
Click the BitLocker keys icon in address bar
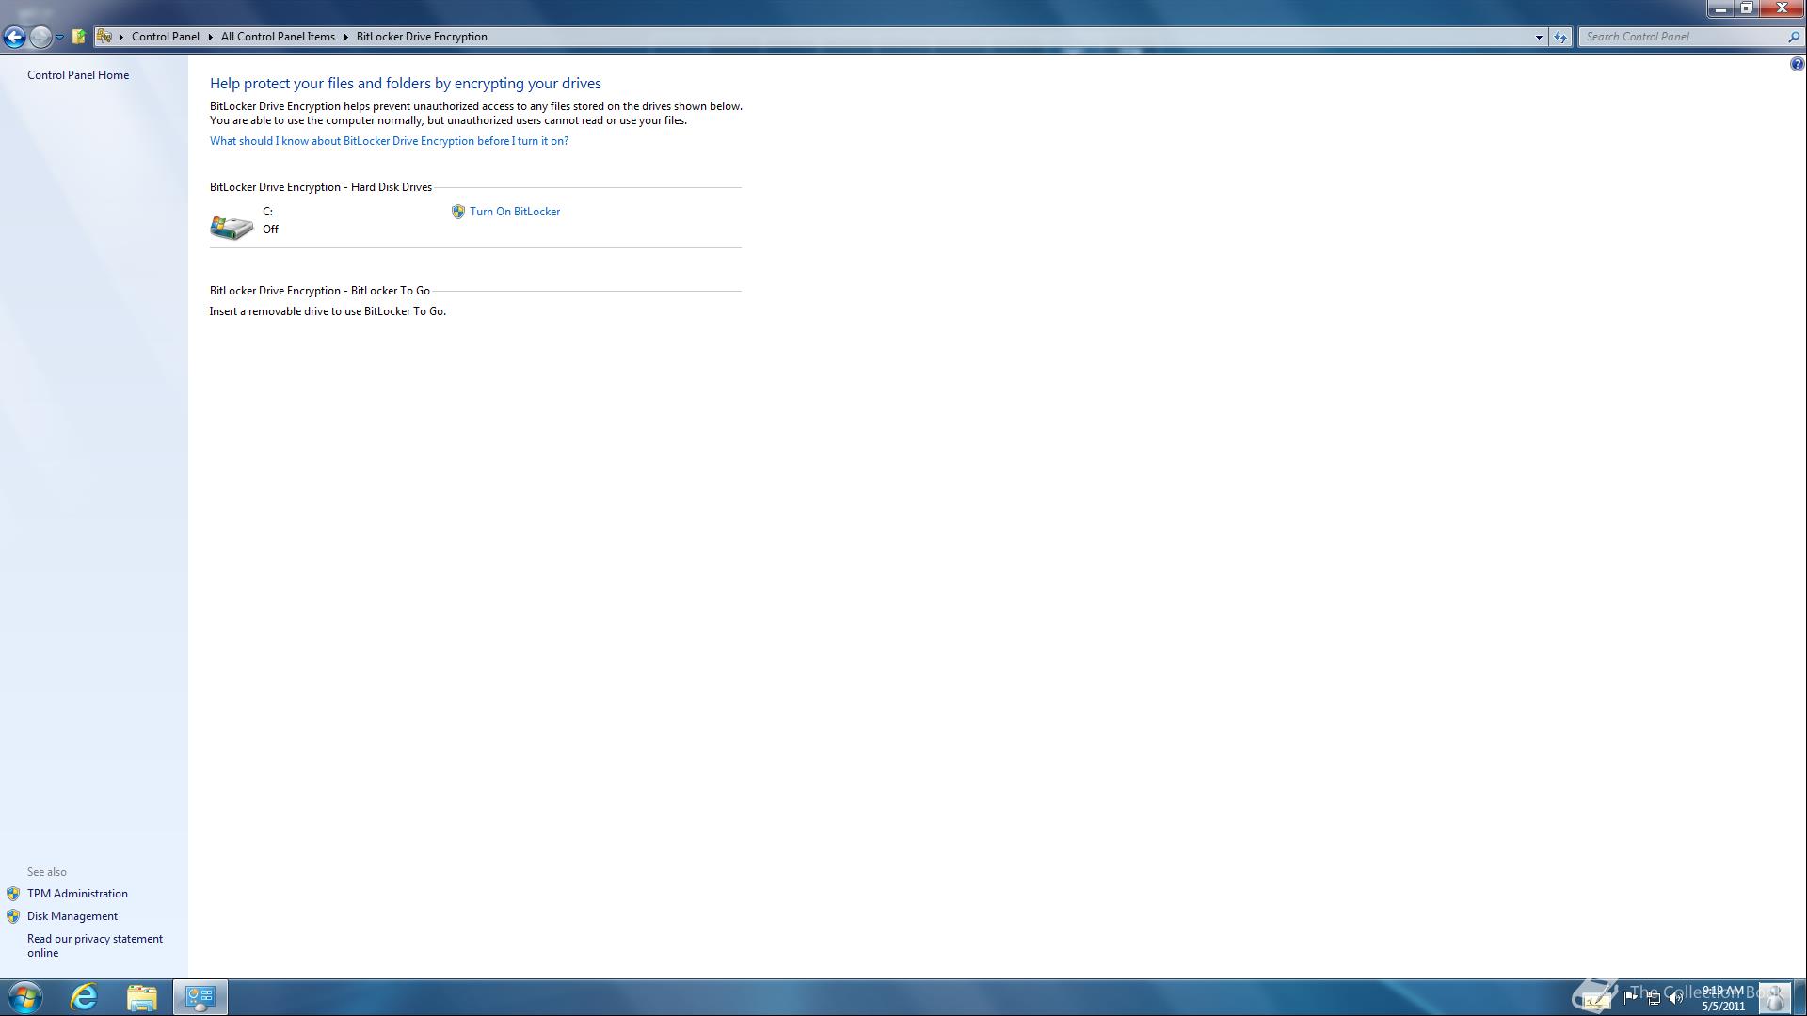click(104, 37)
